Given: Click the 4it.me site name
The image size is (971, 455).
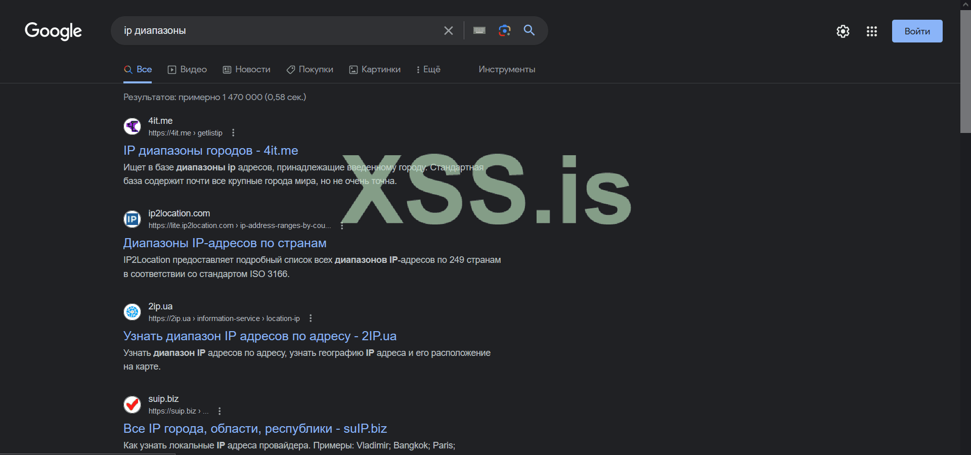Looking at the screenshot, I should tap(160, 121).
